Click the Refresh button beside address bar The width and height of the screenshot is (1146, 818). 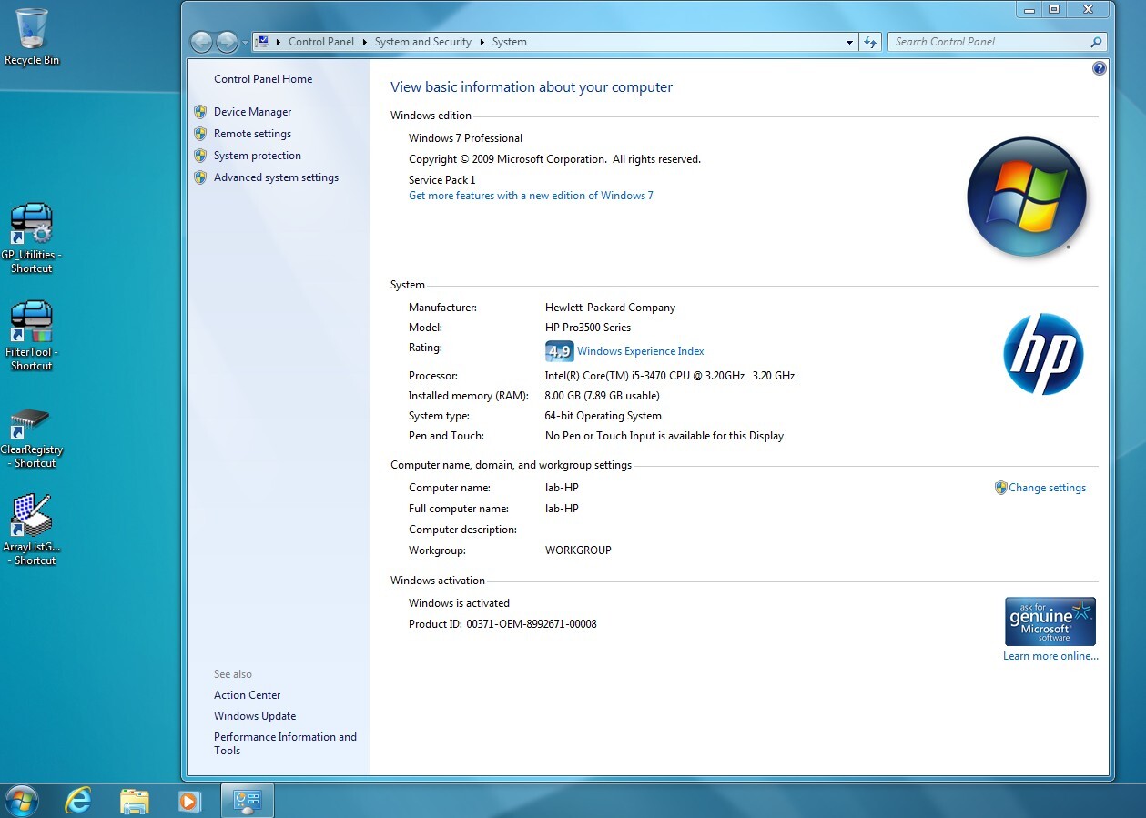871,42
